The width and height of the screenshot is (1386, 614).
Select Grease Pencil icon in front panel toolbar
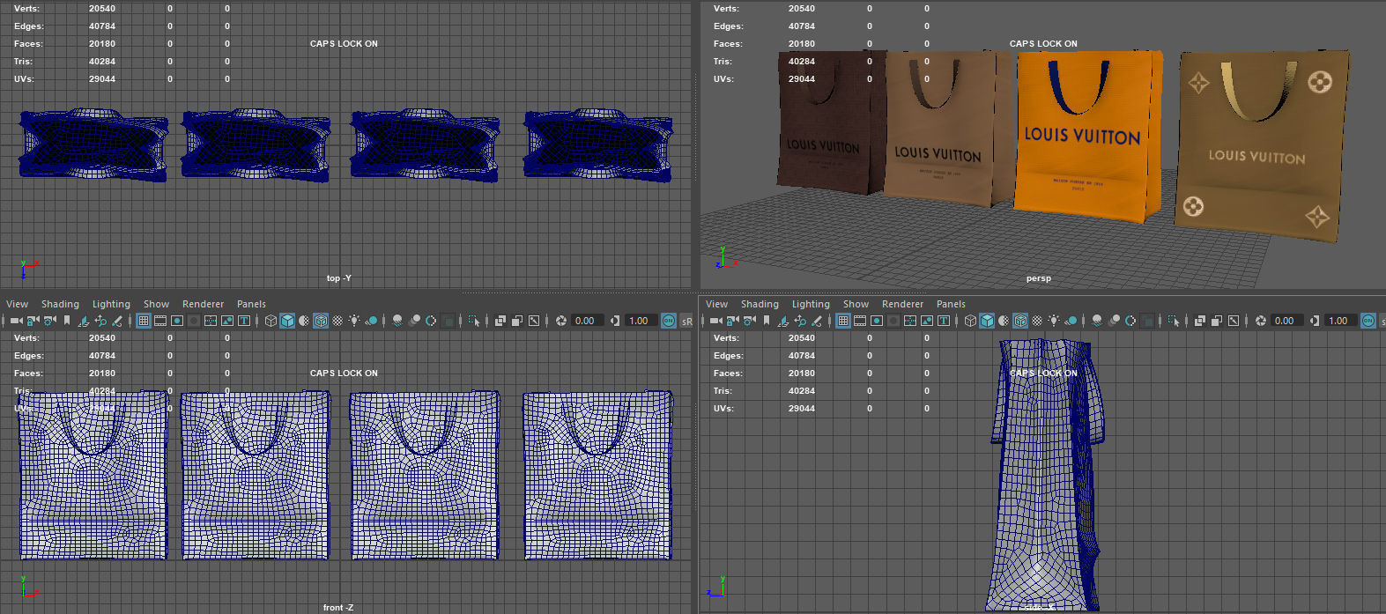click(117, 321)
